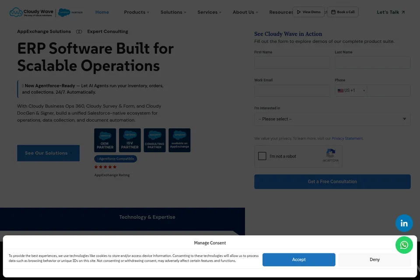Focus the First Name field
Screen dimensions: 420x280
[x=292, y=63]
